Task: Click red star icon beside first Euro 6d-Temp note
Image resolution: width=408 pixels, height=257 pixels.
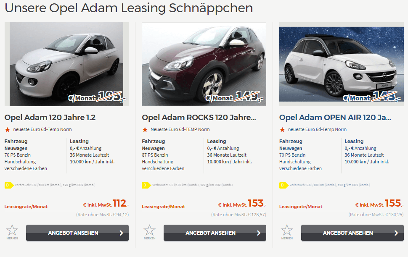Action: tap(8, 129)
